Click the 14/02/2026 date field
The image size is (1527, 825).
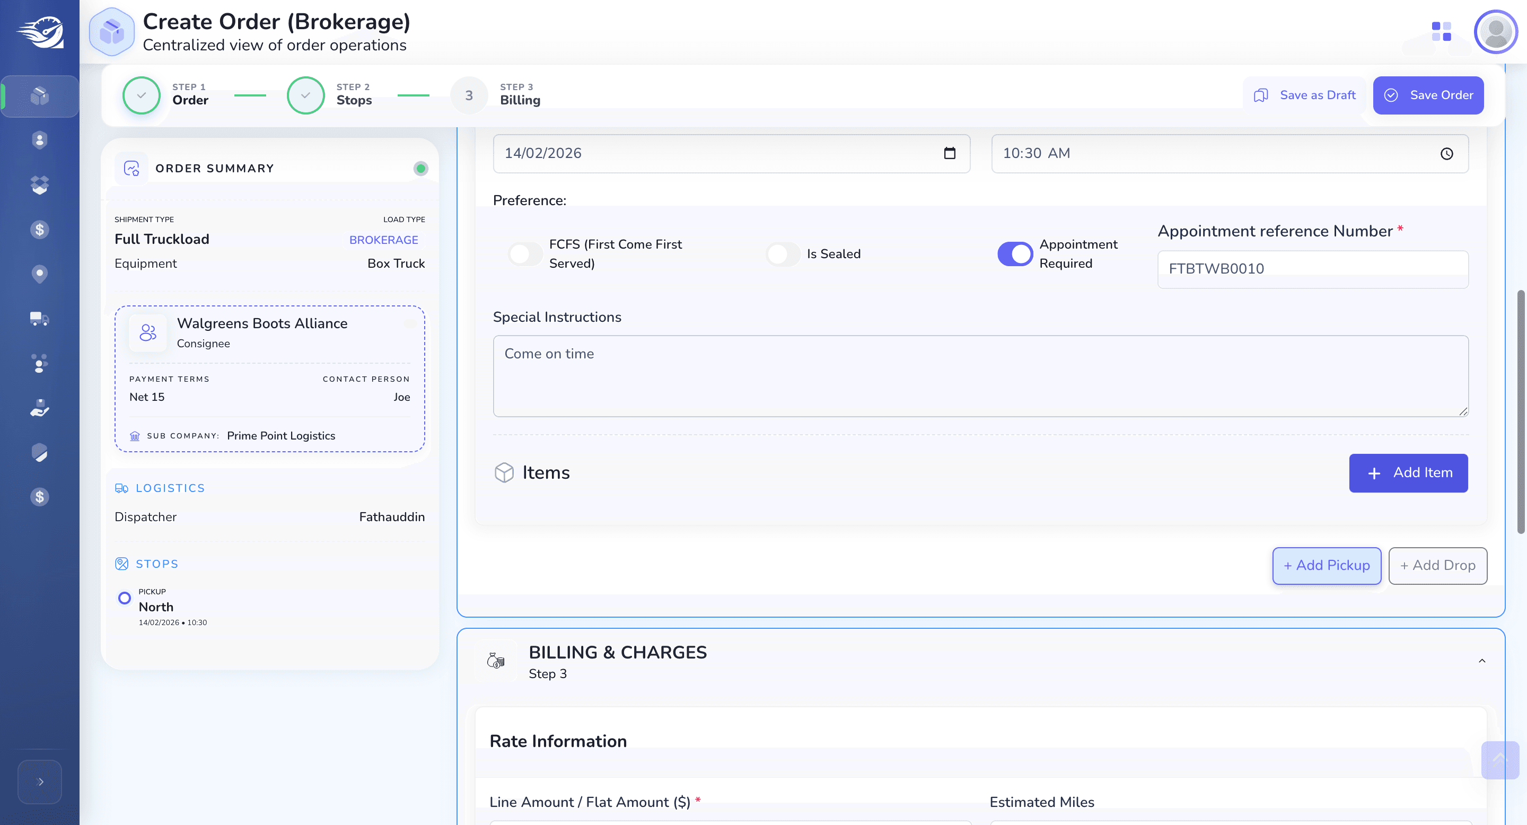tap(731, 154)
